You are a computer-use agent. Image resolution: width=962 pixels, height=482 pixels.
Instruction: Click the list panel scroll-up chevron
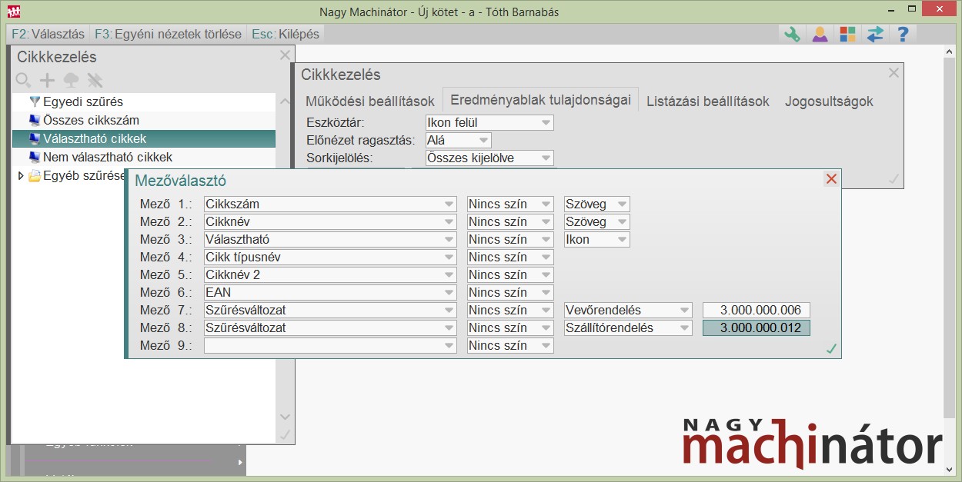click(x=285, y=101)
